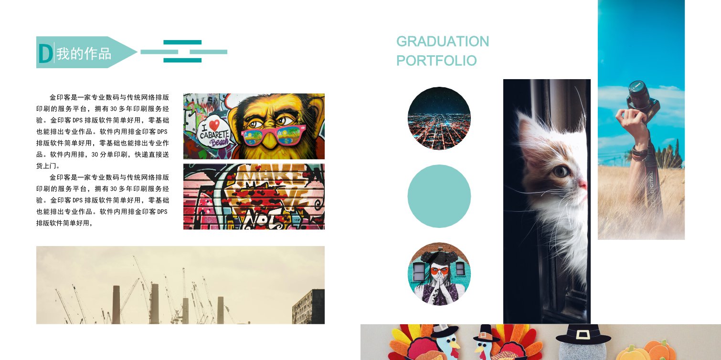The height and width of the screenshot is (360, 721).
Task: Click the teal arrow-shaped header banner tip
Action: pyautogui.click(x=127, y=52)
